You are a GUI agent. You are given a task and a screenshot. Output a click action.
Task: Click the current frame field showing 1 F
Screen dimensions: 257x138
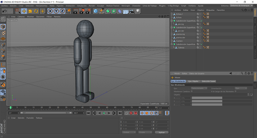164,108
